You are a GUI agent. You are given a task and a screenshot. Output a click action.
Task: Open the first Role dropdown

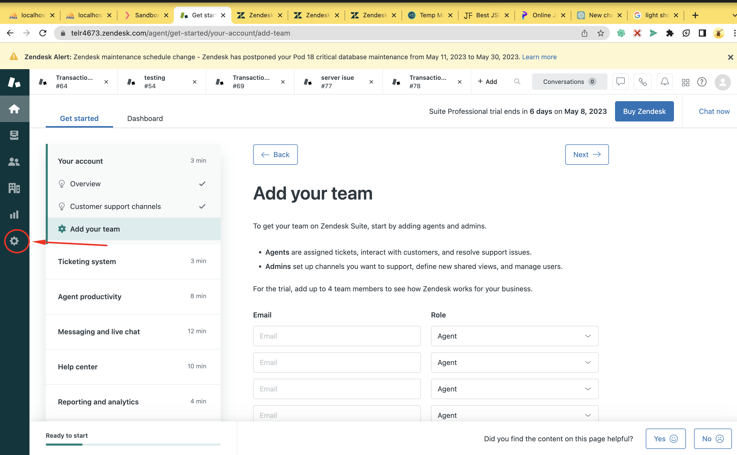point(514,336)
